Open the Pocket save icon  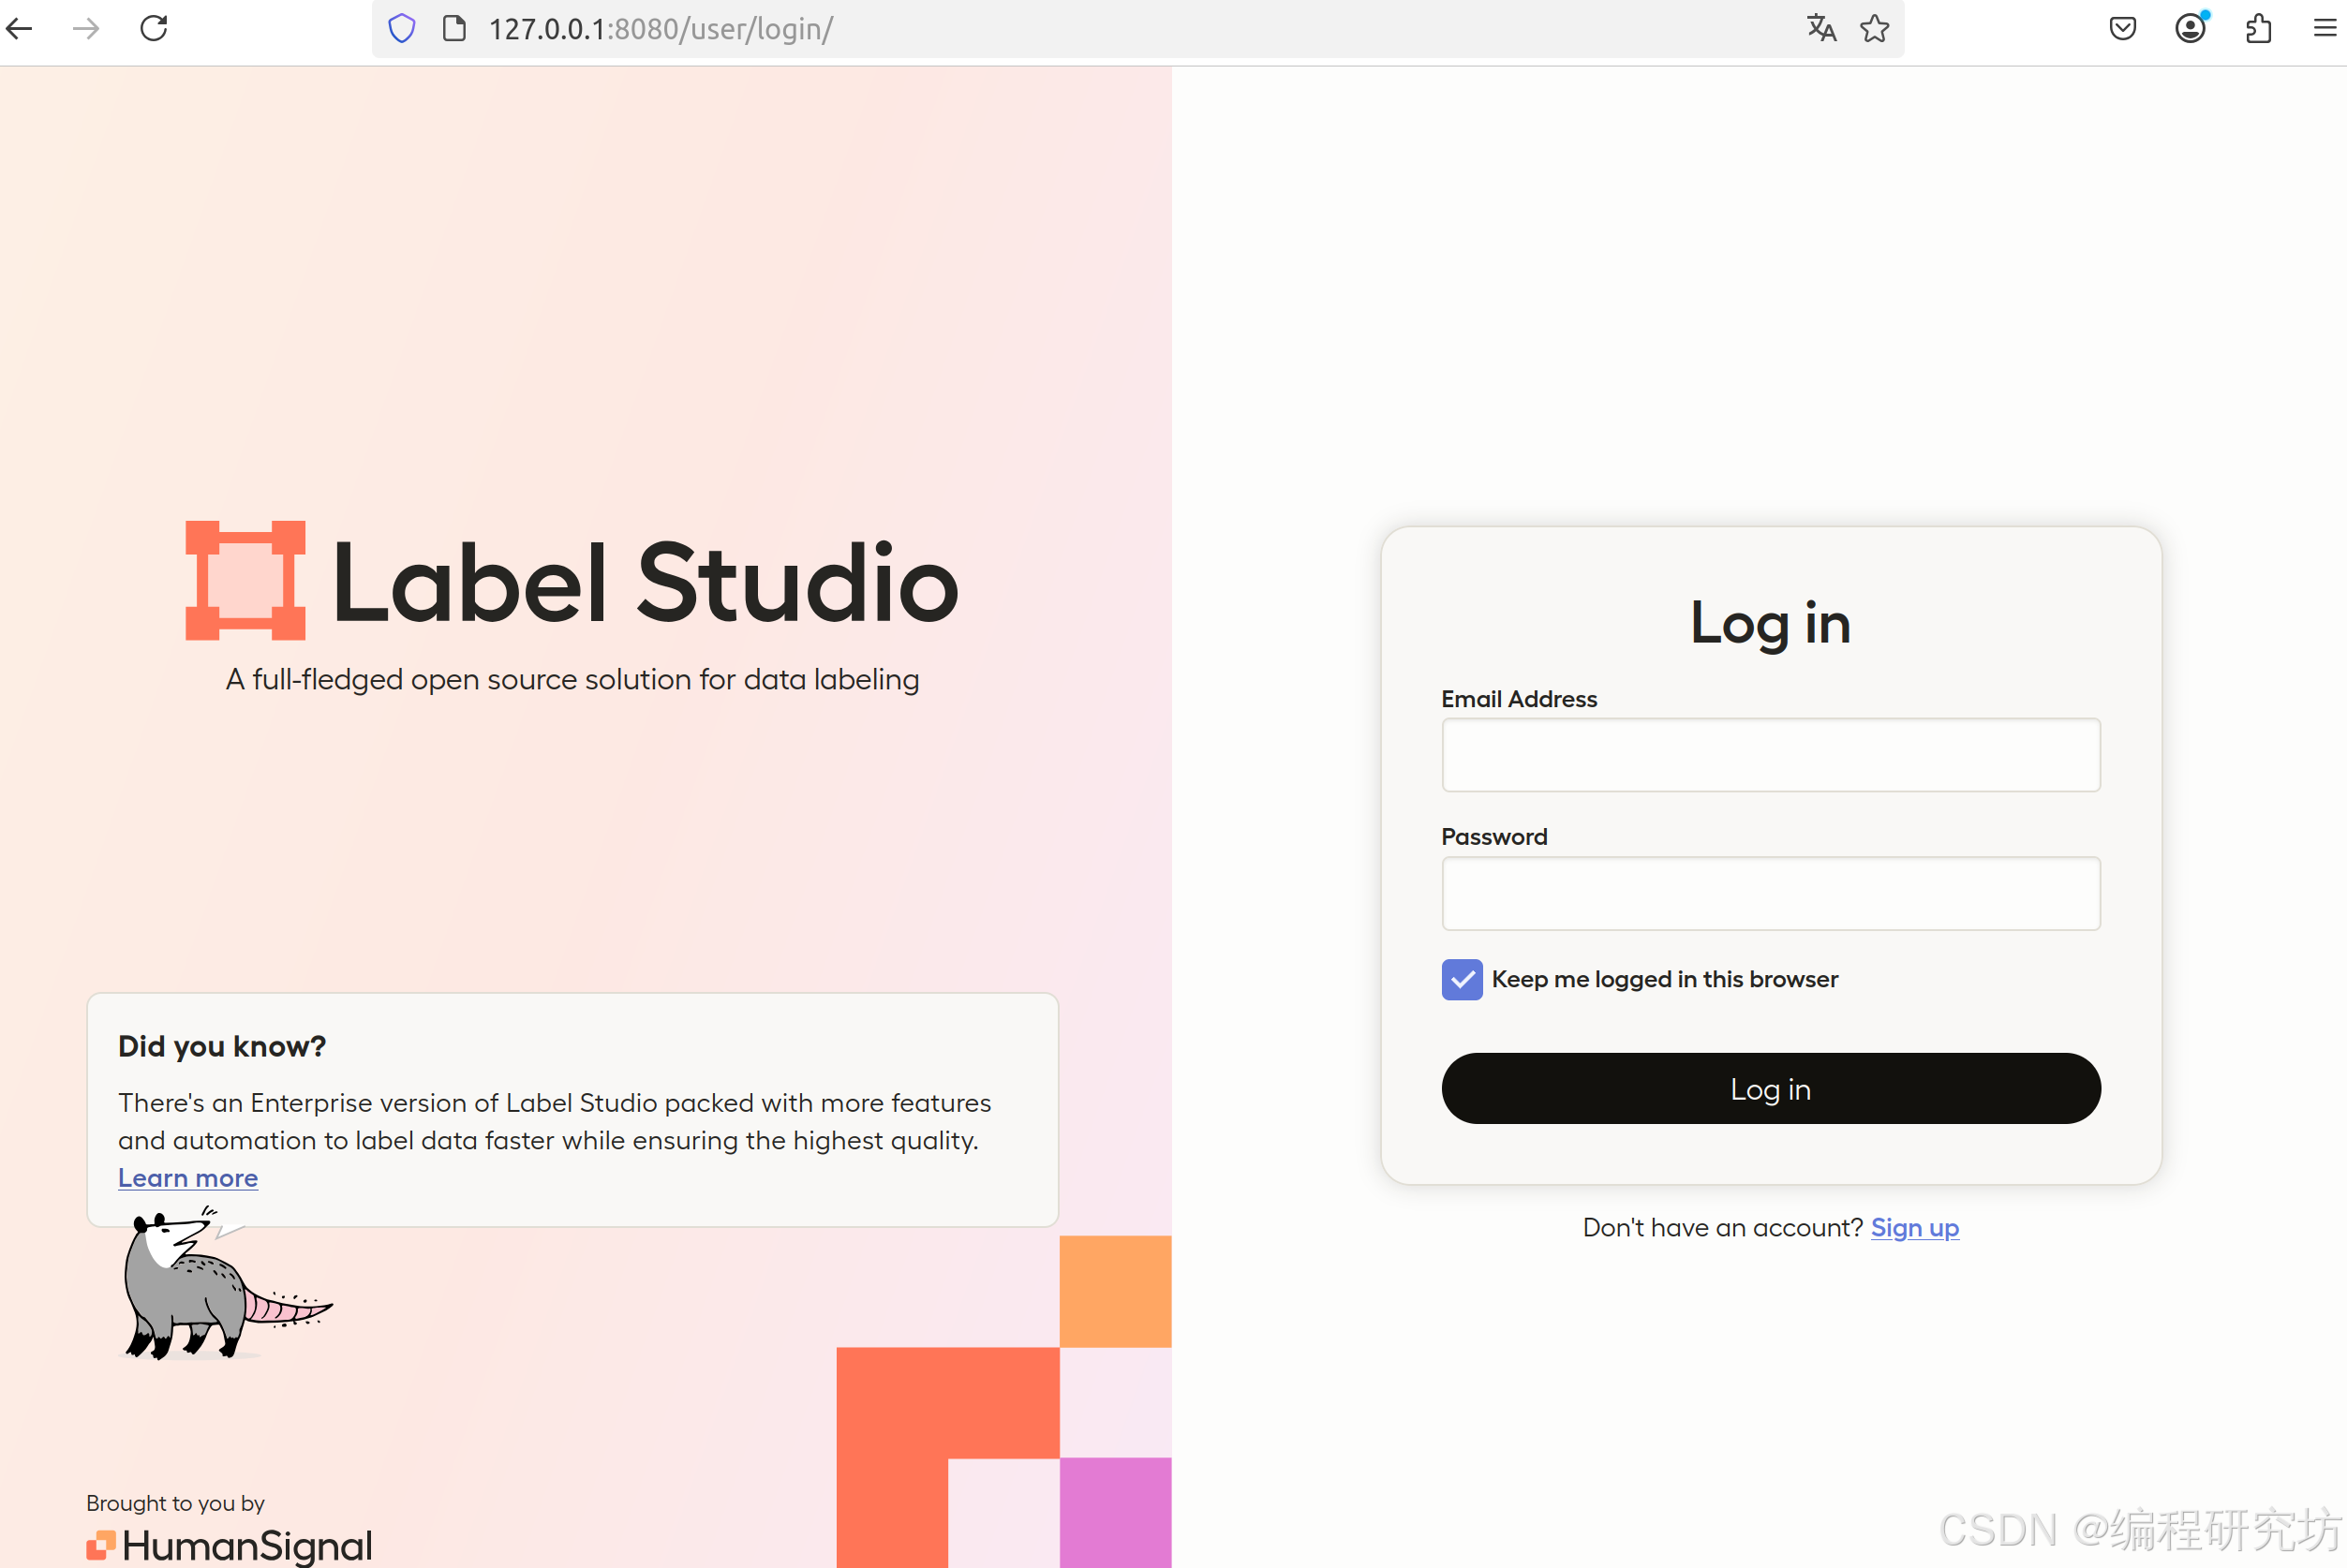(x=2122, y=28)
